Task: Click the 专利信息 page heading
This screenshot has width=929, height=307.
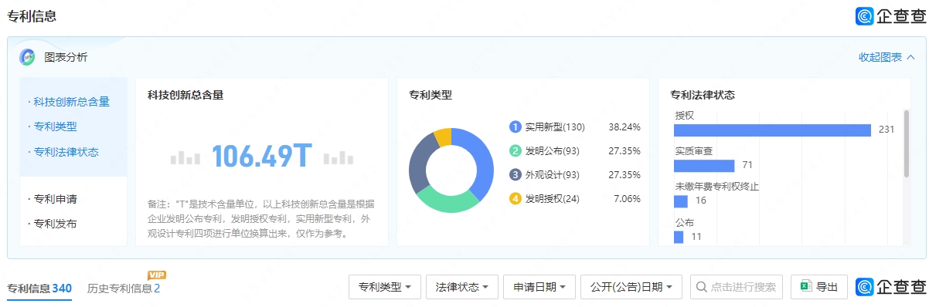Action: (32, 16)
